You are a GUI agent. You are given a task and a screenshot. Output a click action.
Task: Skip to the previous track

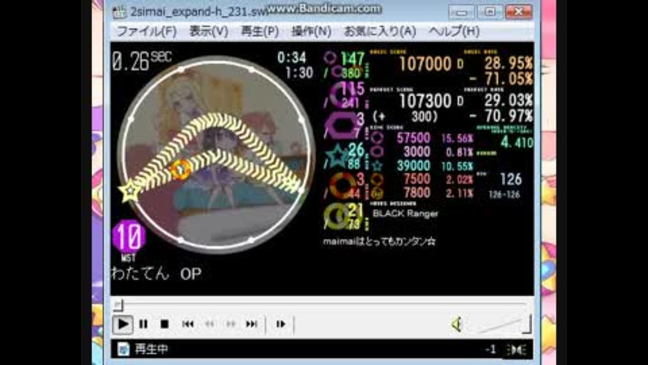[x=188, y=324]
